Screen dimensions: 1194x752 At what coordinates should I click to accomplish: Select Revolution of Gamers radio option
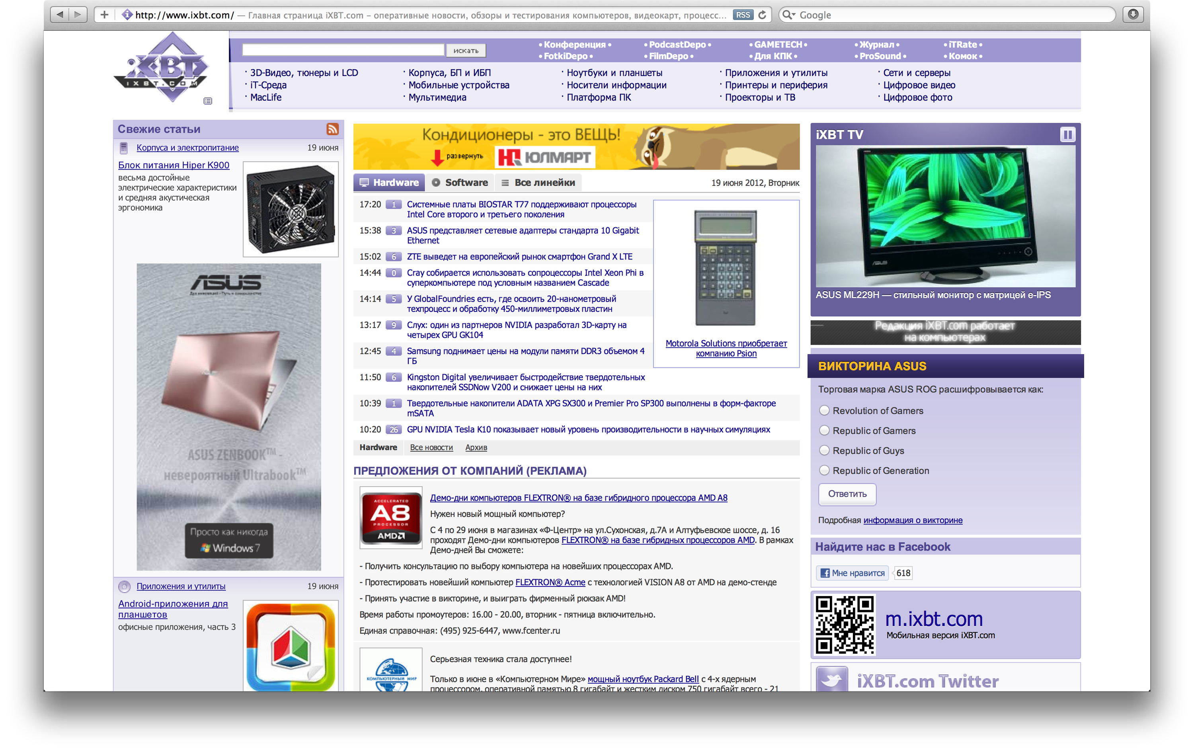tap(824, 411)
